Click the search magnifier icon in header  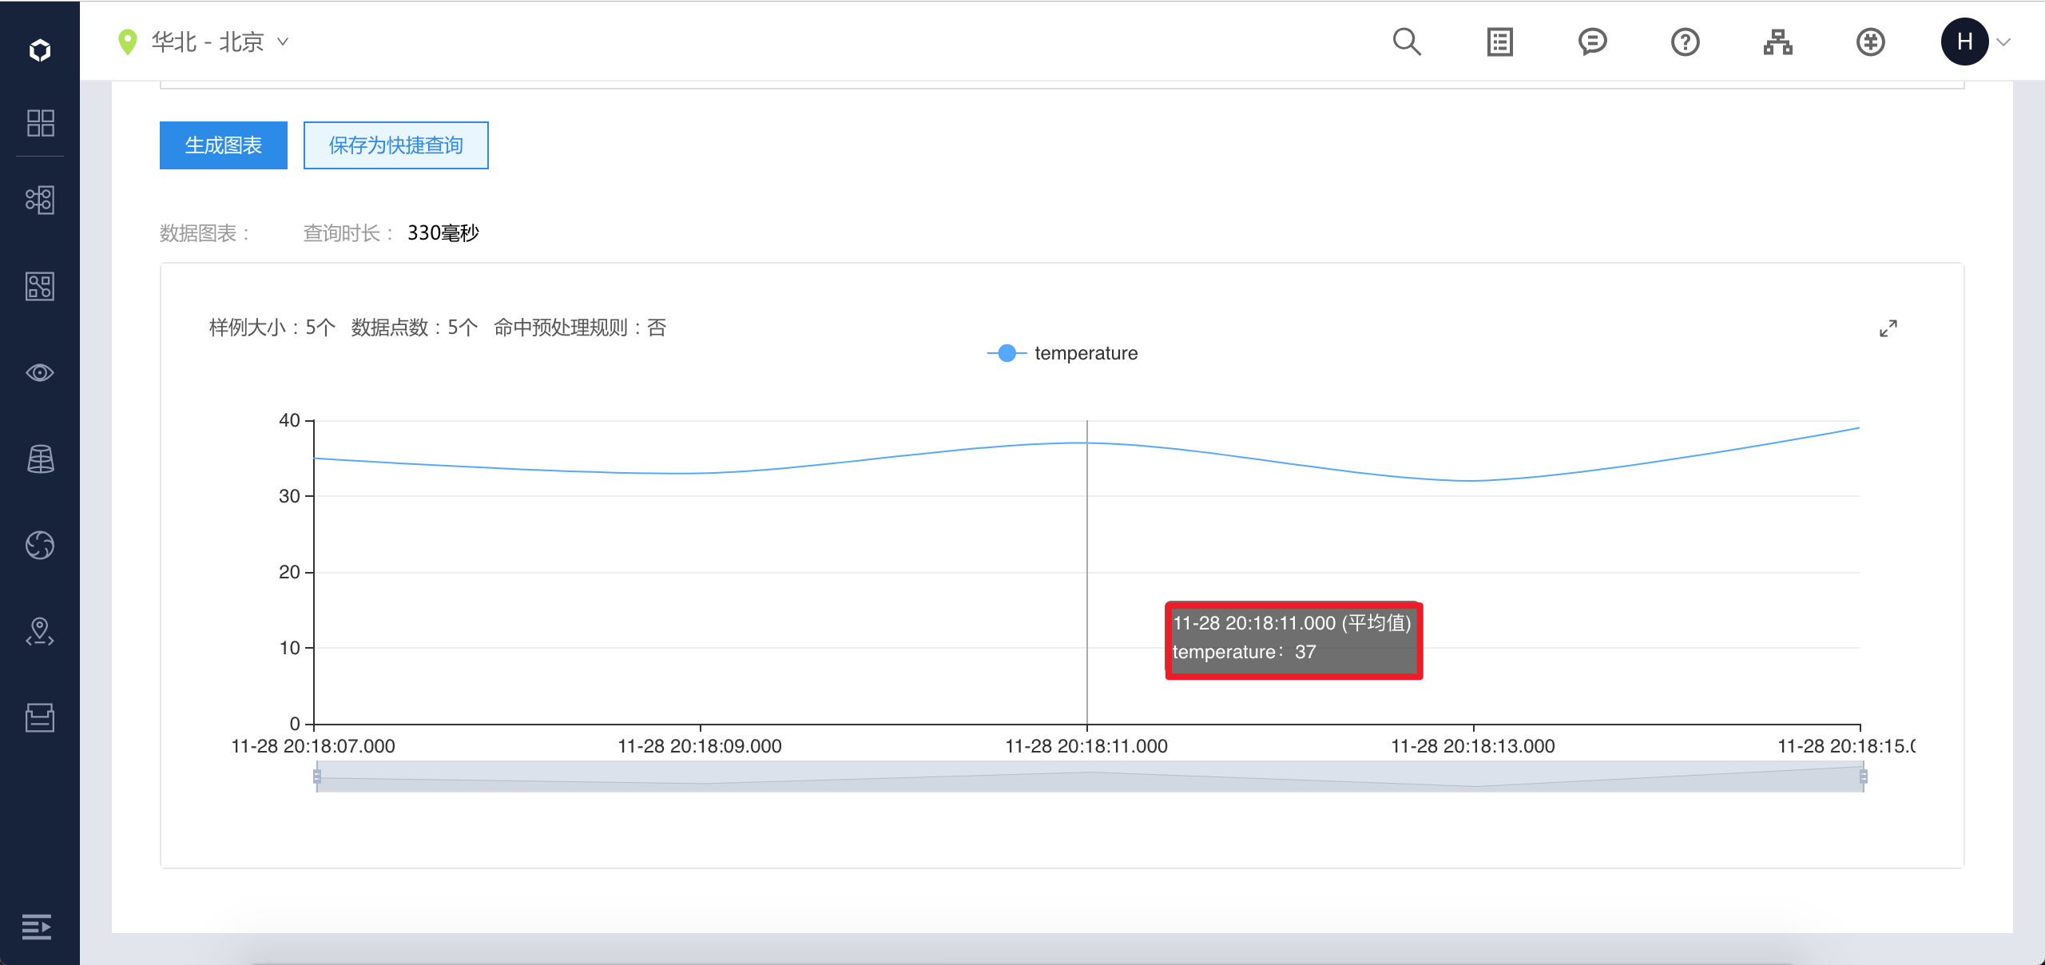(x=1407, y=42)
